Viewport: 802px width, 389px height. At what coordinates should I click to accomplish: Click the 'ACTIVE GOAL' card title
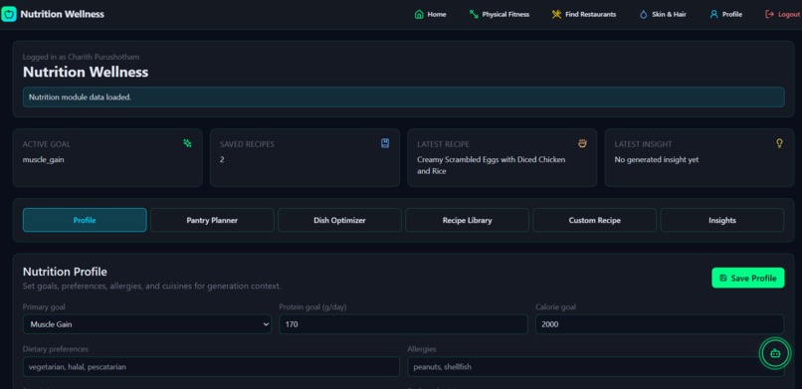tap(47, 144)
